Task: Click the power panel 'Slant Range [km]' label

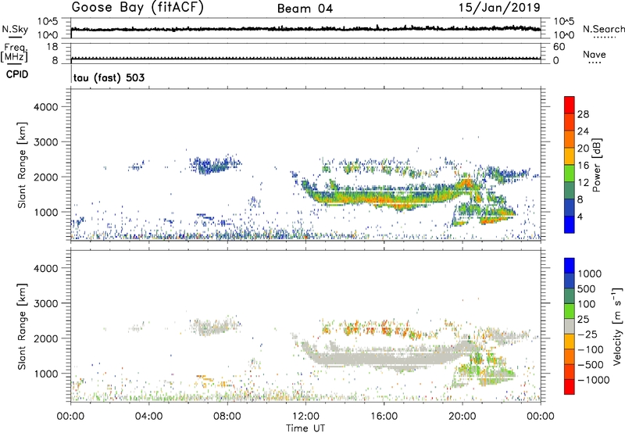Action: (x=22, y=166)
